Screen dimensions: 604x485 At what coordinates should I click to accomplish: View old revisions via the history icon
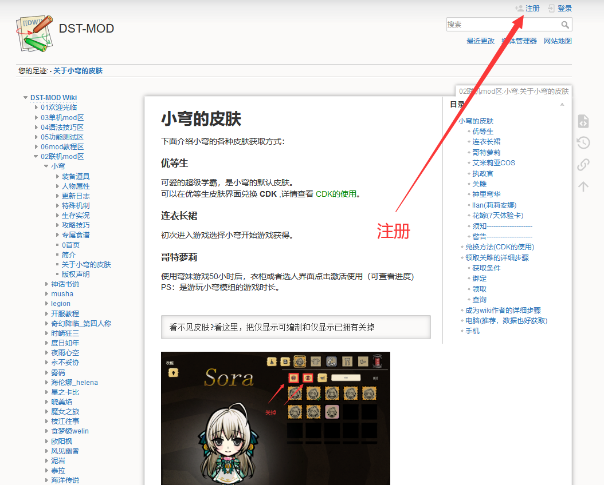[x=583, y=143]
